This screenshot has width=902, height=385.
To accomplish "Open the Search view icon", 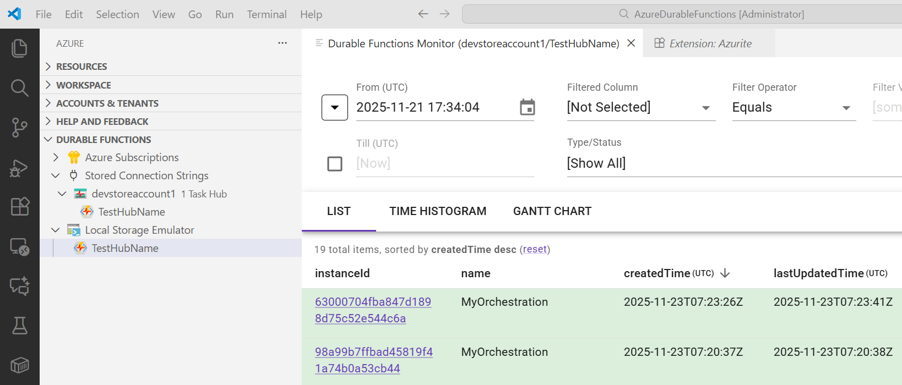I will click(x=19, y=88).
